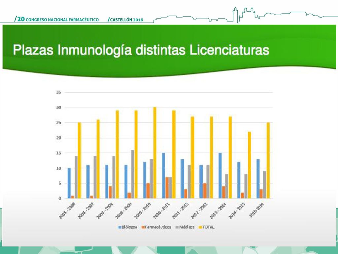Viewport: 338px width, 254px height.
Task: Select the 'Biólogos' legend label
Action: tap(129, 227)
